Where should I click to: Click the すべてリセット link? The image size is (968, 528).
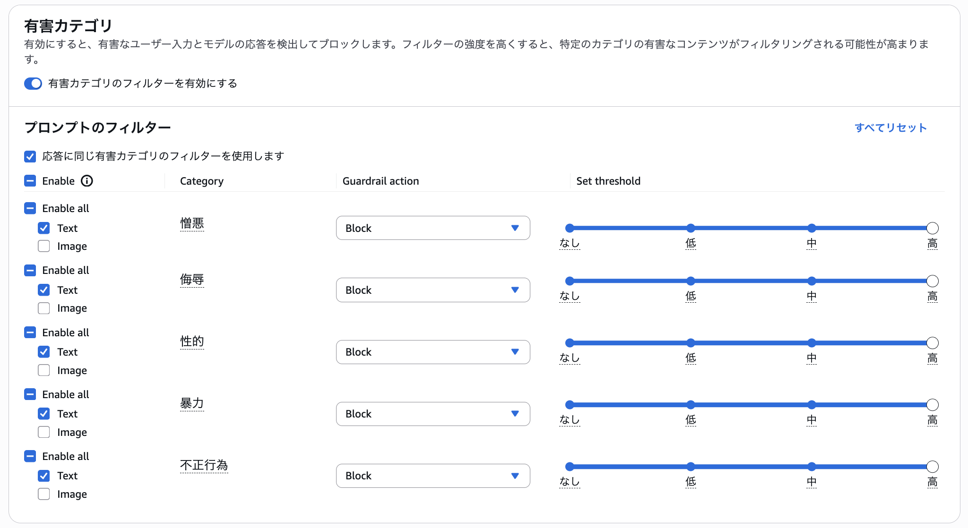pos(890,128)
